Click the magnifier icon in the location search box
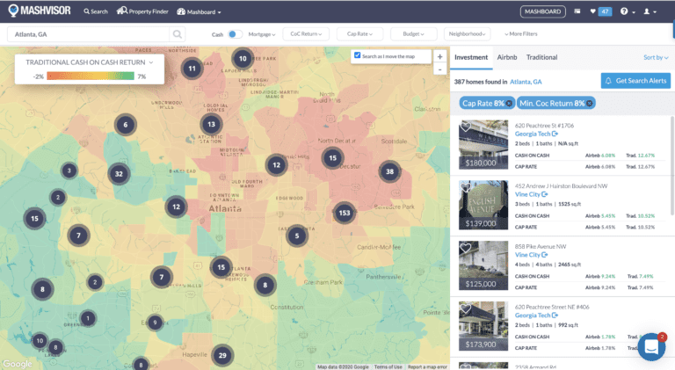 click(x=178, y=34)
